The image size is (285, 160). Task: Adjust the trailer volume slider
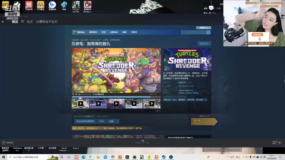pos(85,94)
